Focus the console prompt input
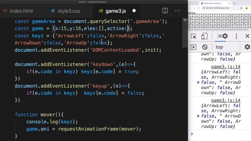The width and height of the screenshot is (251, 141). point(222,134)
